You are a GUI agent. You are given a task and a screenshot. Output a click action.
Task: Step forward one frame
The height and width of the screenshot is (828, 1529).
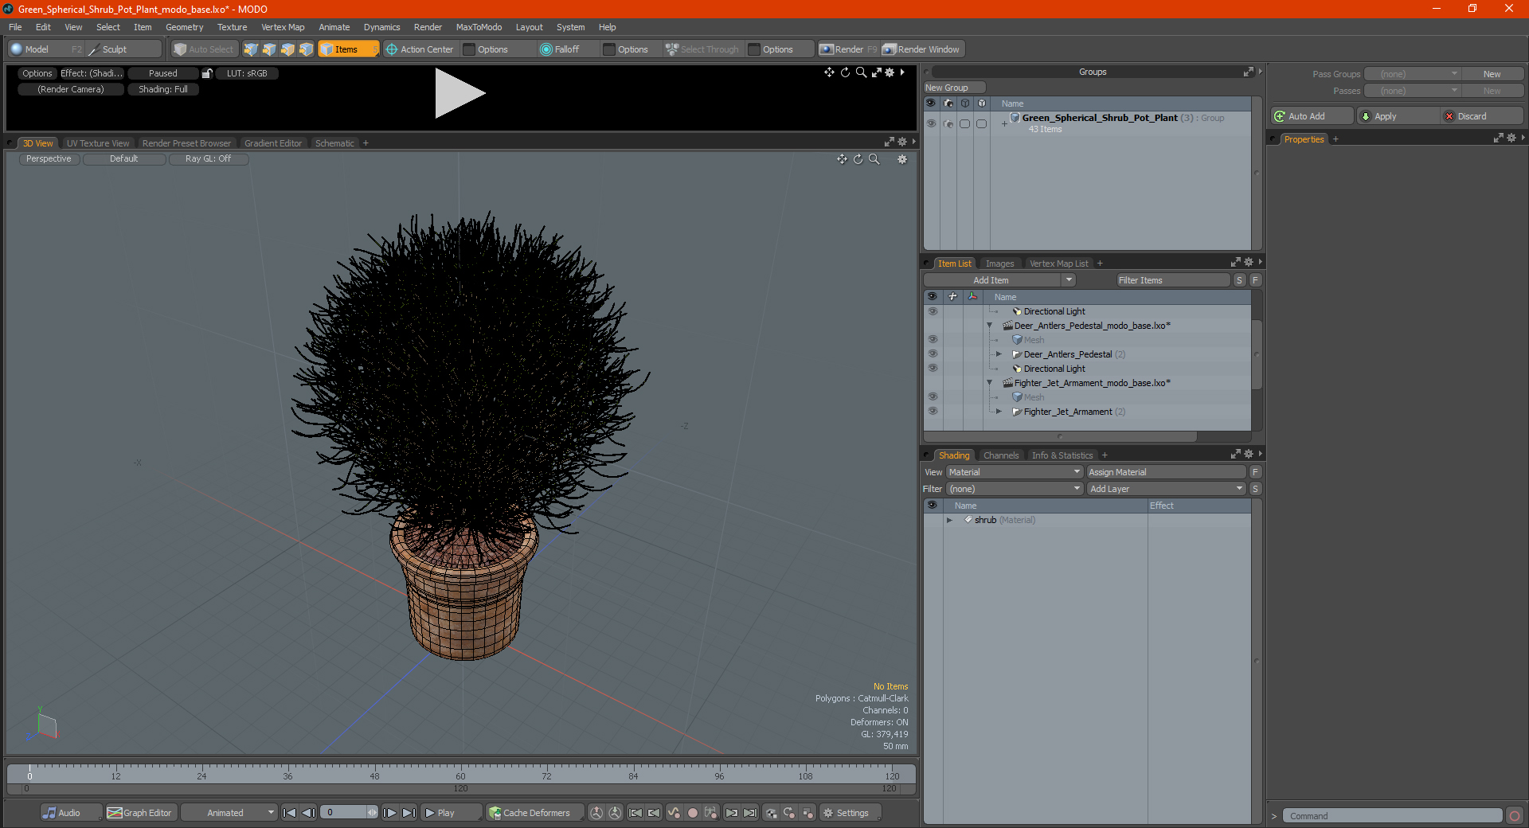(390, 813)
